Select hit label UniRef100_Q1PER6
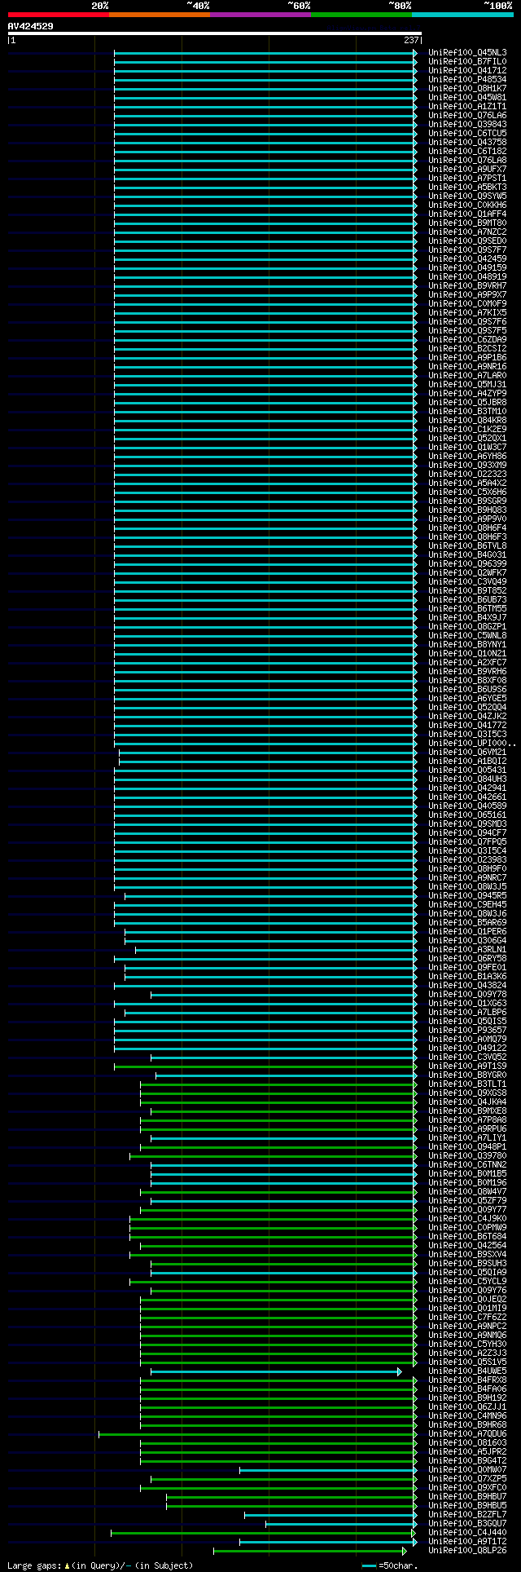521x1572 pixels. click(467, 932)
